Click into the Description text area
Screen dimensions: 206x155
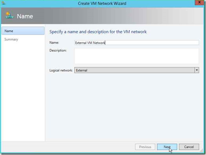pyautogui.click(x=137, y=56)
